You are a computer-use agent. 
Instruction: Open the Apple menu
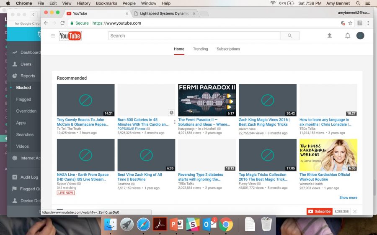click(x=8, y=3)
